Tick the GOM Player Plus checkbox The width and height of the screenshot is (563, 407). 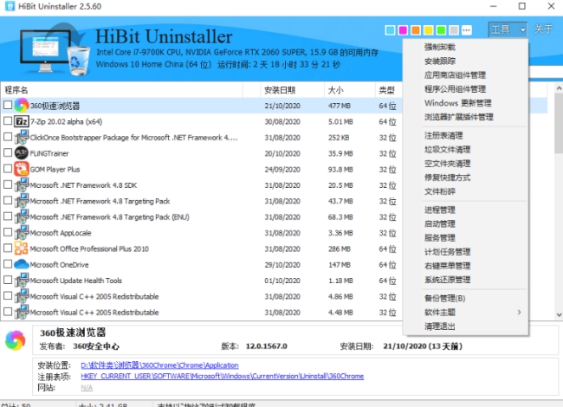(8, 170)
